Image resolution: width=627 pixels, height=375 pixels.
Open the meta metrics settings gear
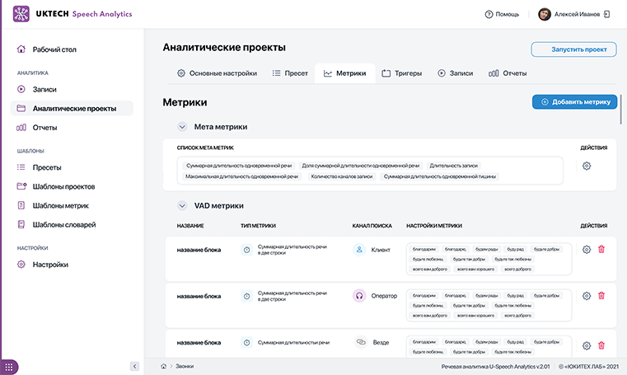tap(587, 166)
